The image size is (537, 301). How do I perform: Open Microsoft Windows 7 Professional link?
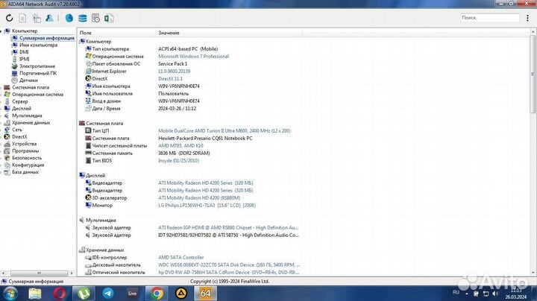coord(193,57)
